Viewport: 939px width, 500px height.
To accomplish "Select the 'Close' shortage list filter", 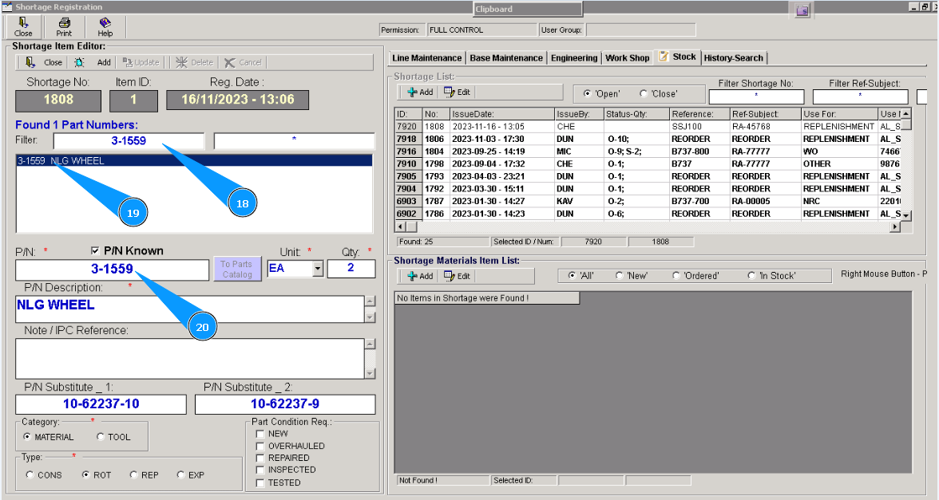I will pyautogui.click(x=644, y=93).
